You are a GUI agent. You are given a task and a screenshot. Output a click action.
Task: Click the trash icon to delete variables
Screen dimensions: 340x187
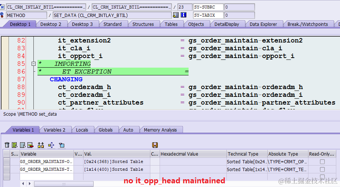[x=7, y=145]
